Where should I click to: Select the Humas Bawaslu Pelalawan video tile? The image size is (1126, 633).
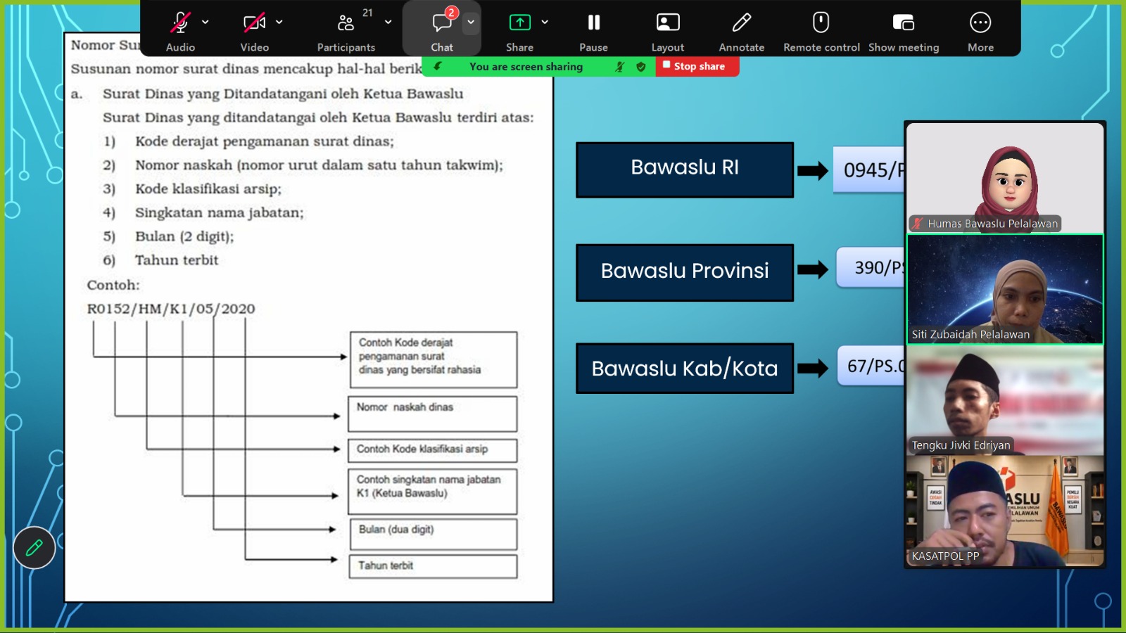[x=1005, y=177]
